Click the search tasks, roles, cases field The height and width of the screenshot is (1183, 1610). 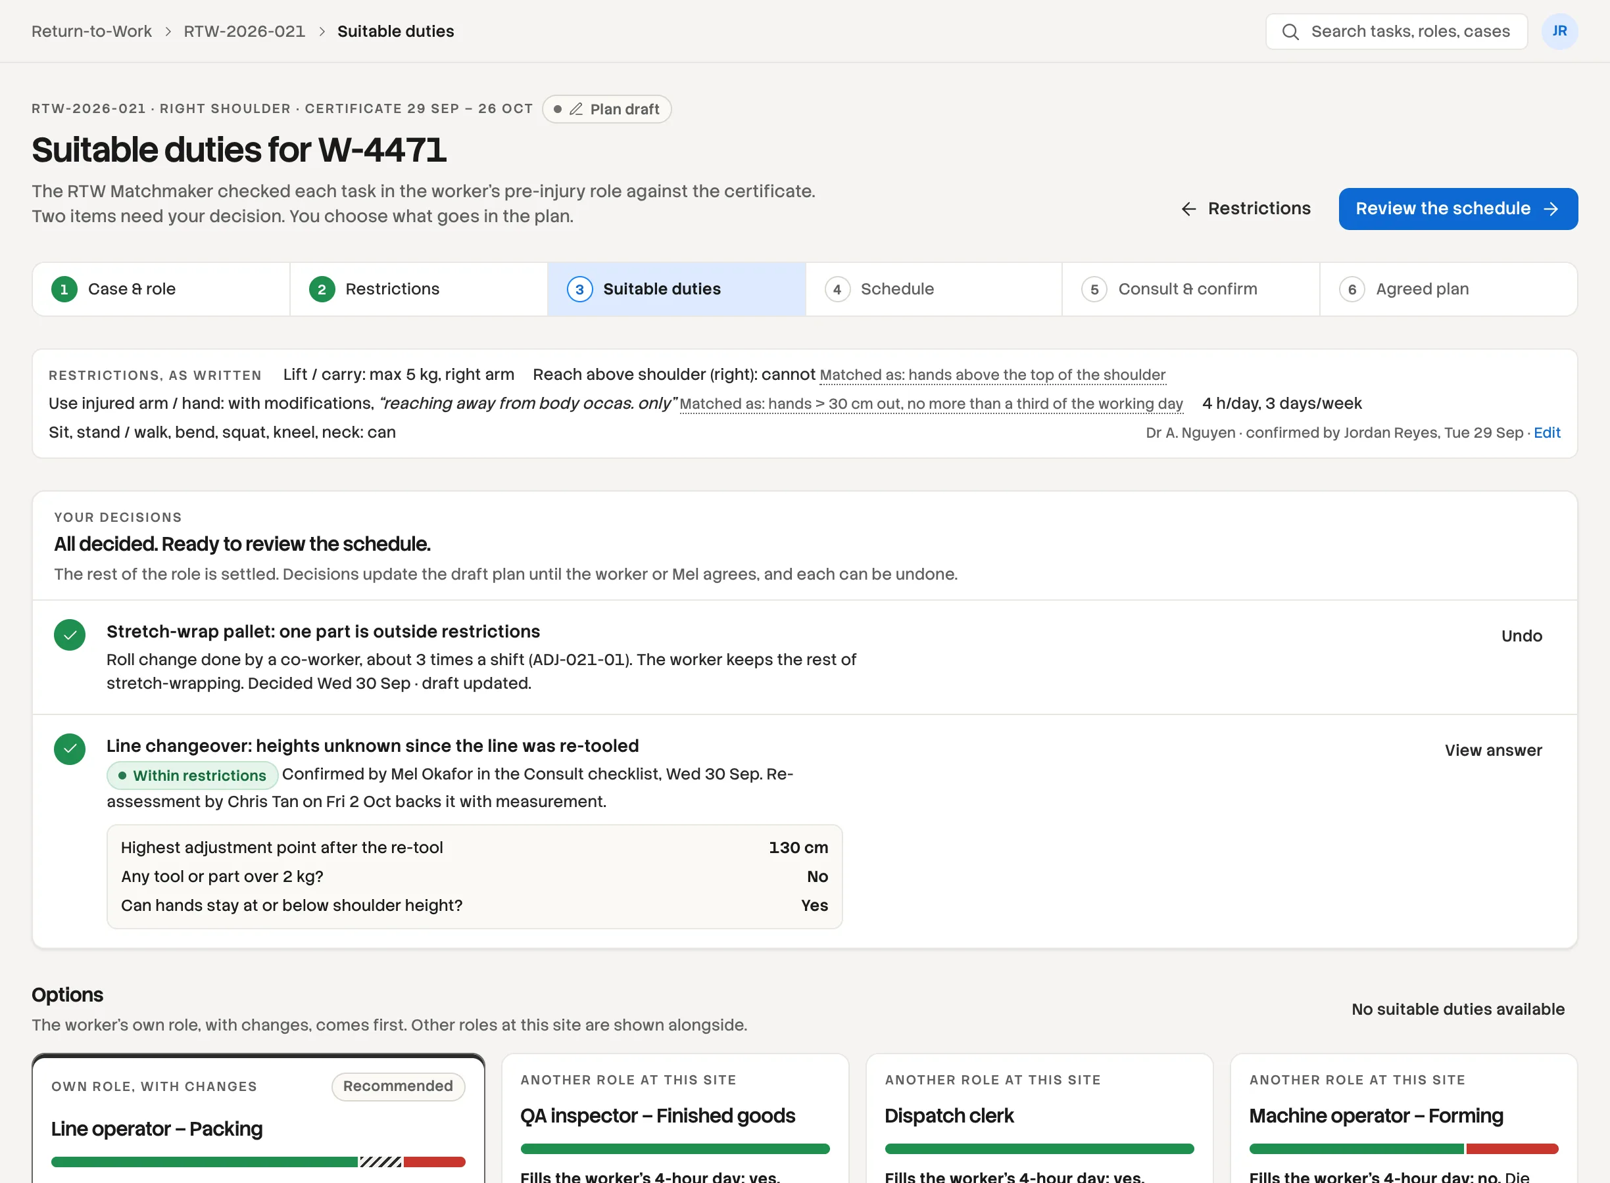pos(1396,32)
